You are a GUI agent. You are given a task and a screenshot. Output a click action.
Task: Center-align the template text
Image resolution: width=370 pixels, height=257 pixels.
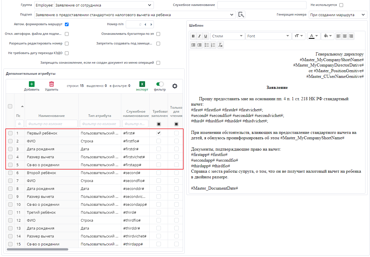tap(345, 36)
